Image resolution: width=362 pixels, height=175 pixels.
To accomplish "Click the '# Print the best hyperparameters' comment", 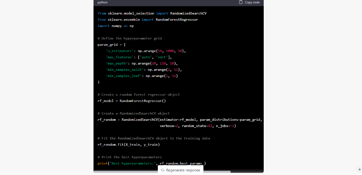I will point(130,157).
